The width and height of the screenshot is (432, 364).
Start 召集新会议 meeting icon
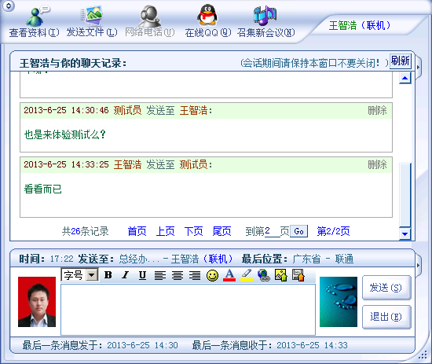(x=265, y=15)
